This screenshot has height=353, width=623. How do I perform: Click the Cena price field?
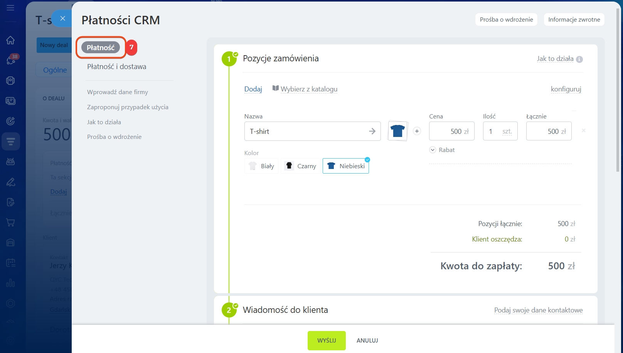pyautogui.click(x=452, y=131)
